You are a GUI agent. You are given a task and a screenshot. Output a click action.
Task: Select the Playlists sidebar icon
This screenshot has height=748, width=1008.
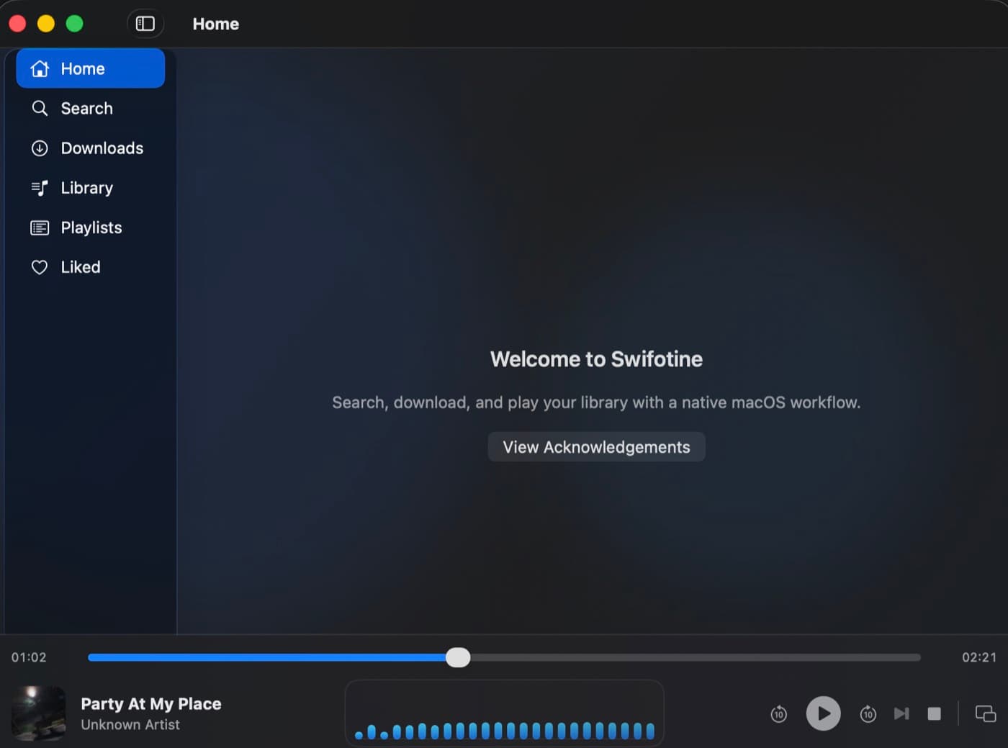tap(40, 227)
